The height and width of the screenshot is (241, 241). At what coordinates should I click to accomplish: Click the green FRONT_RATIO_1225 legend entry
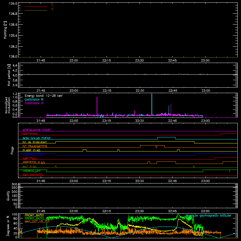(x=39, y=218)
